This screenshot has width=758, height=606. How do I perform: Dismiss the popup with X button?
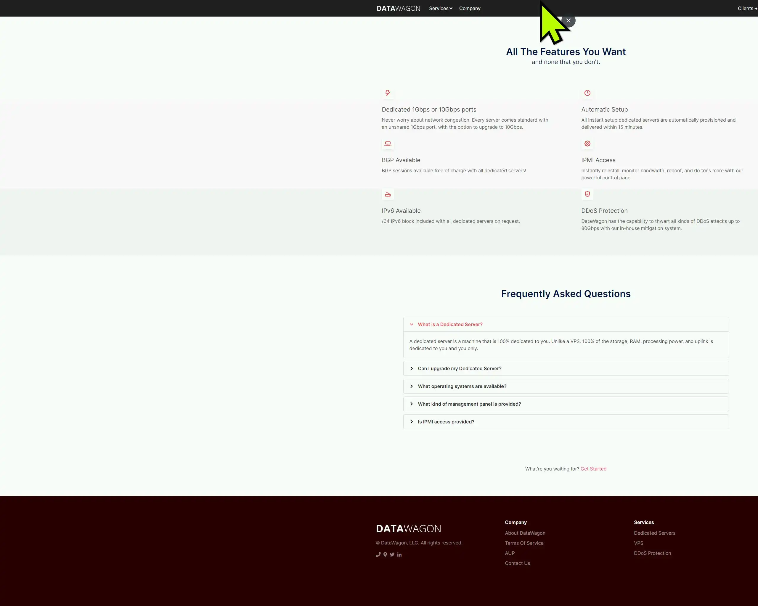tap(569, 20)
